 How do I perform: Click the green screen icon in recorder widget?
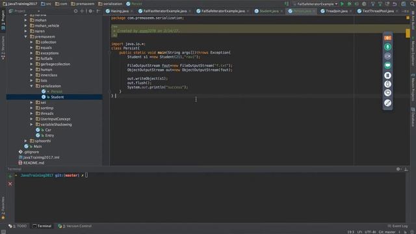[387, 65]
